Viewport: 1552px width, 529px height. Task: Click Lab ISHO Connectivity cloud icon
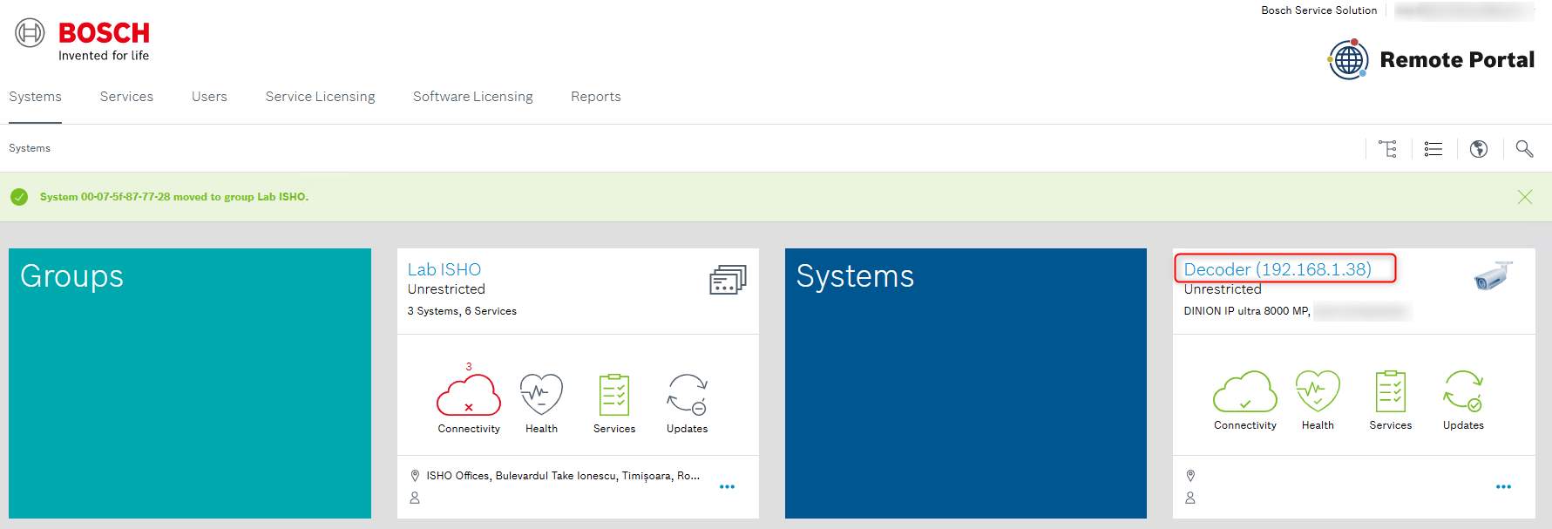pyautogui.click(x=469, y=396)
